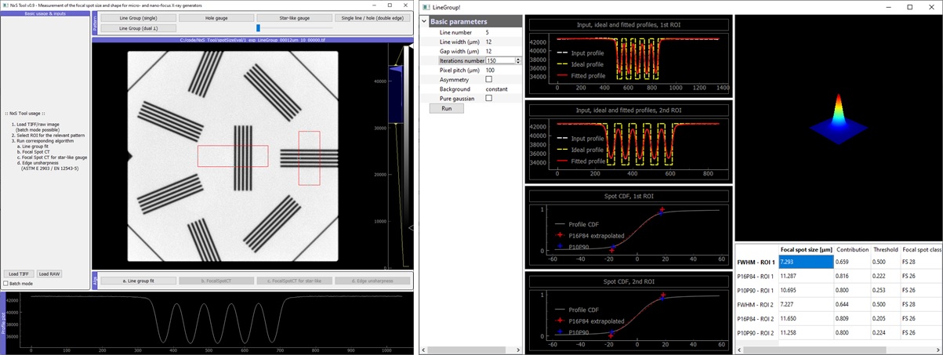Toggle the Asymmetry checkbox
This screenshot has width=943, height=355.
[489, 79]
